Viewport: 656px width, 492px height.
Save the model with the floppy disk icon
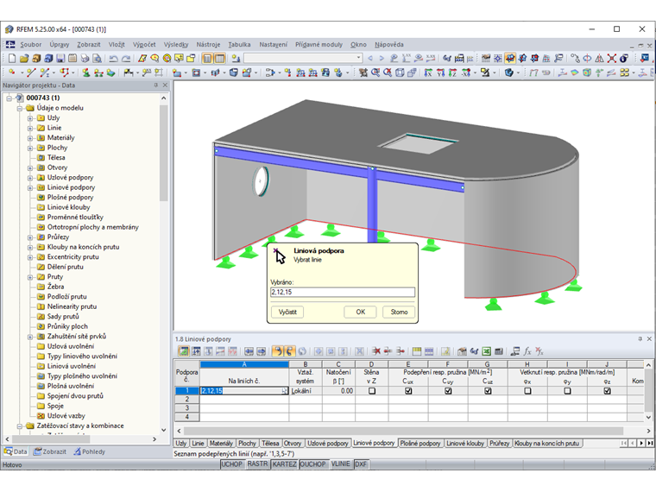(60, 59)
